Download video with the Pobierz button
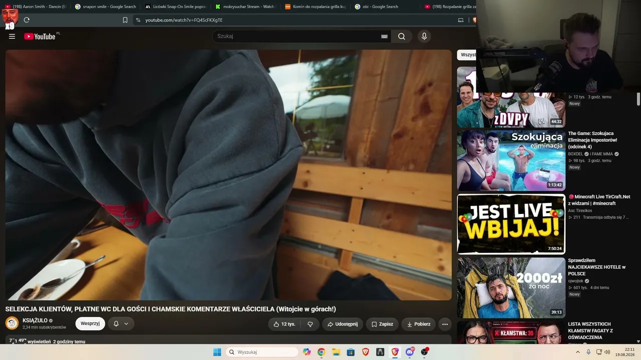Viewport: 641px width, 360px height. [418, 324]
